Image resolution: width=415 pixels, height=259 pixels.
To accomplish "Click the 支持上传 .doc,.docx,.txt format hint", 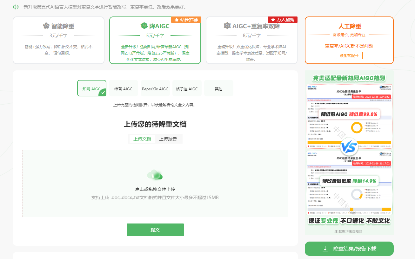I will (x=155, y=197).
